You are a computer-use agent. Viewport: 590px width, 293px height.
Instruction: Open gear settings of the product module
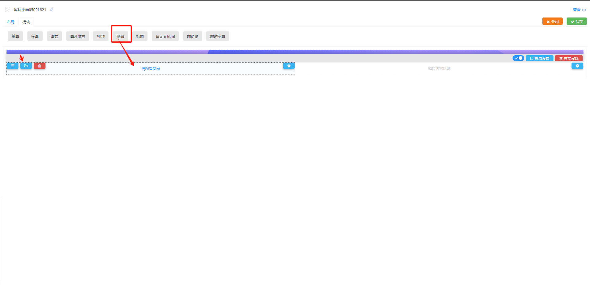coord(289,66)
